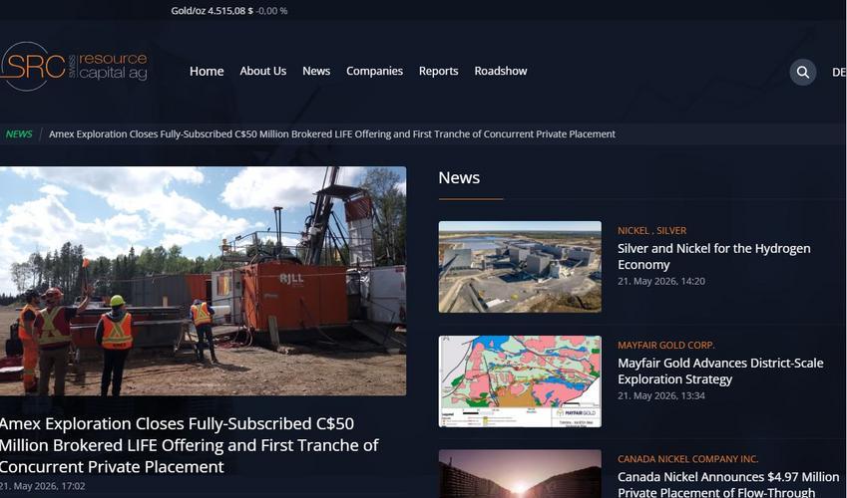Click the Gold/oz 4.515,08 $ price
Screen dimensions: 847x498
click(212, 11)
